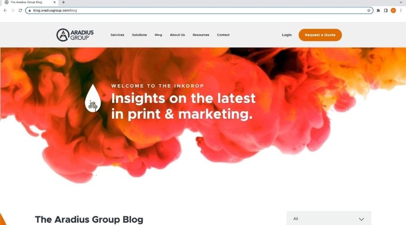Open the tab search chevron
Image resolution: width=406 pixels, height=225 pixels.
[x=401, y=2]
